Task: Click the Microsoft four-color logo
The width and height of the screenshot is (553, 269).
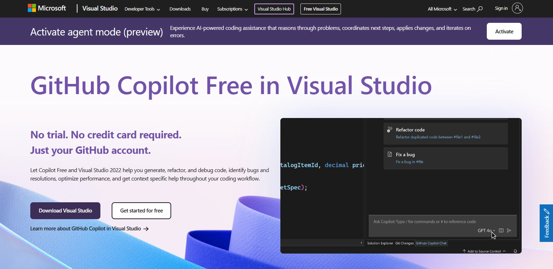Action: [x=32, y=8]
